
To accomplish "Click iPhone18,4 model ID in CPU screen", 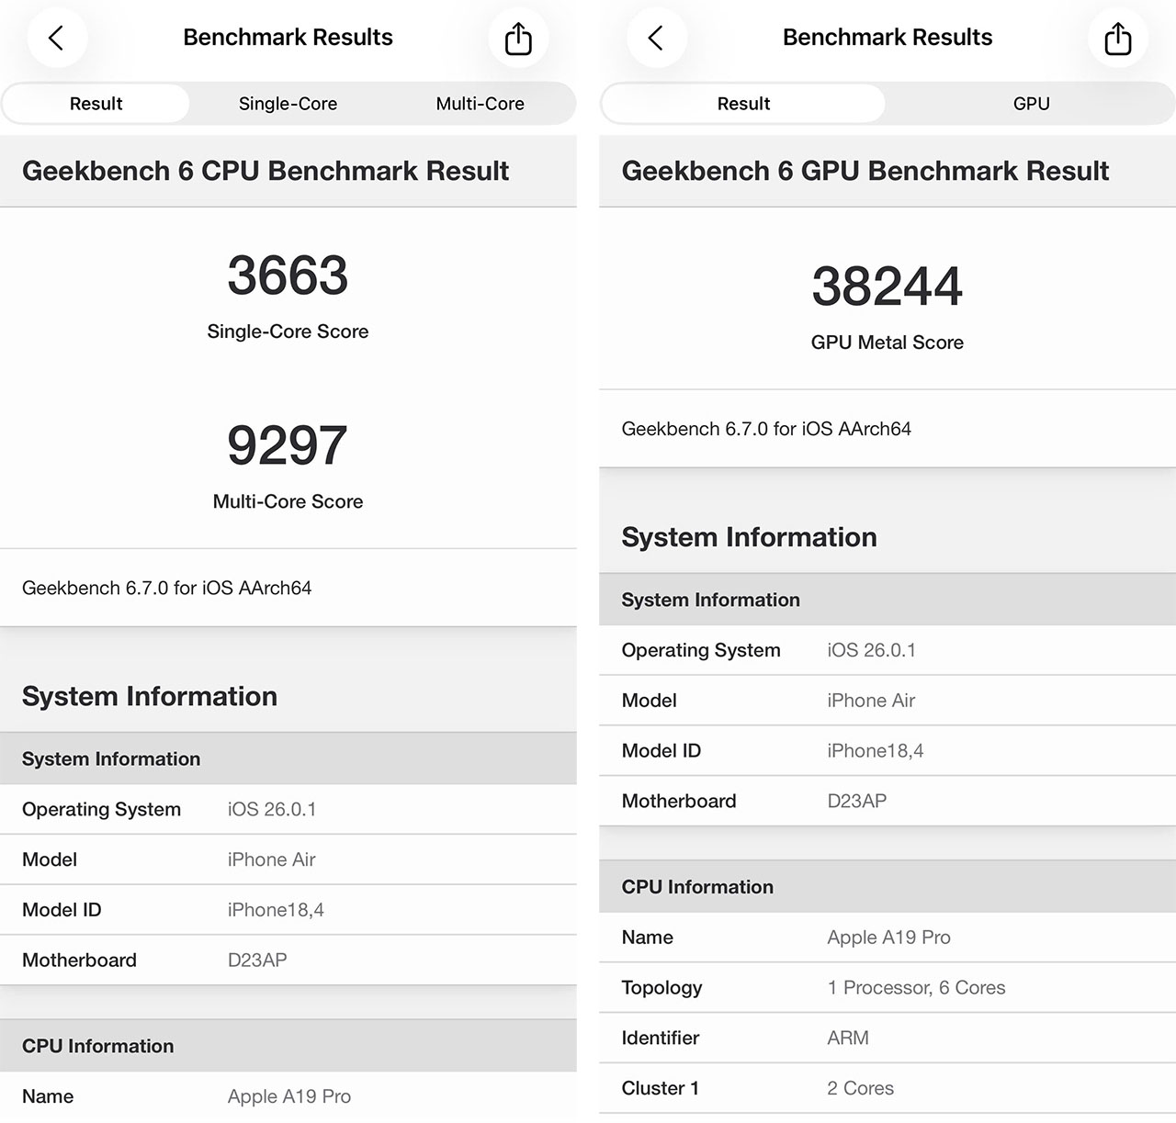I will (276, 910).
